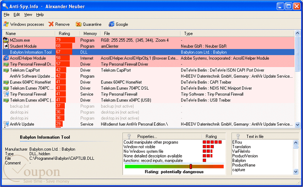Viewport: 303px width, 187px height.
Task: Click 'amClienter' file cell
Action: pos(109,46)
